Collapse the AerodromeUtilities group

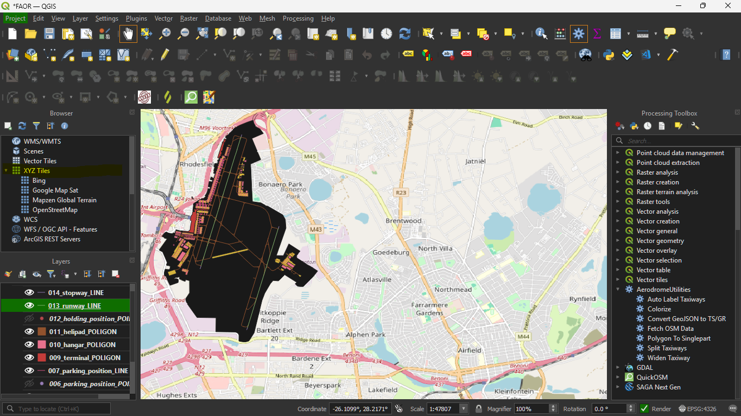tap(618, 290)
